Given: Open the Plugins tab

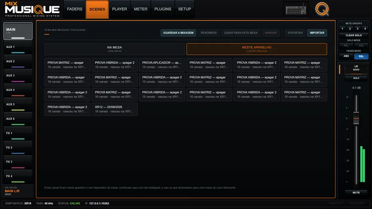Looking at the screenshot, I should [x=163, y=9].
